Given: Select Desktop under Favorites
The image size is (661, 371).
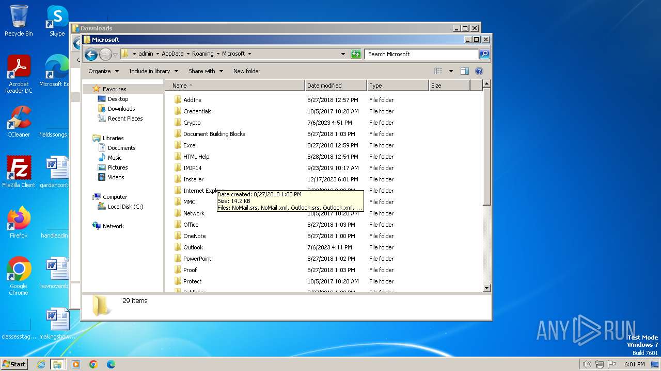Looking at the screenshot, I should 118,99.
